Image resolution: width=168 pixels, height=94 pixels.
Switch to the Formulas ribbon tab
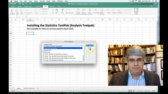[x=38, y=7]
